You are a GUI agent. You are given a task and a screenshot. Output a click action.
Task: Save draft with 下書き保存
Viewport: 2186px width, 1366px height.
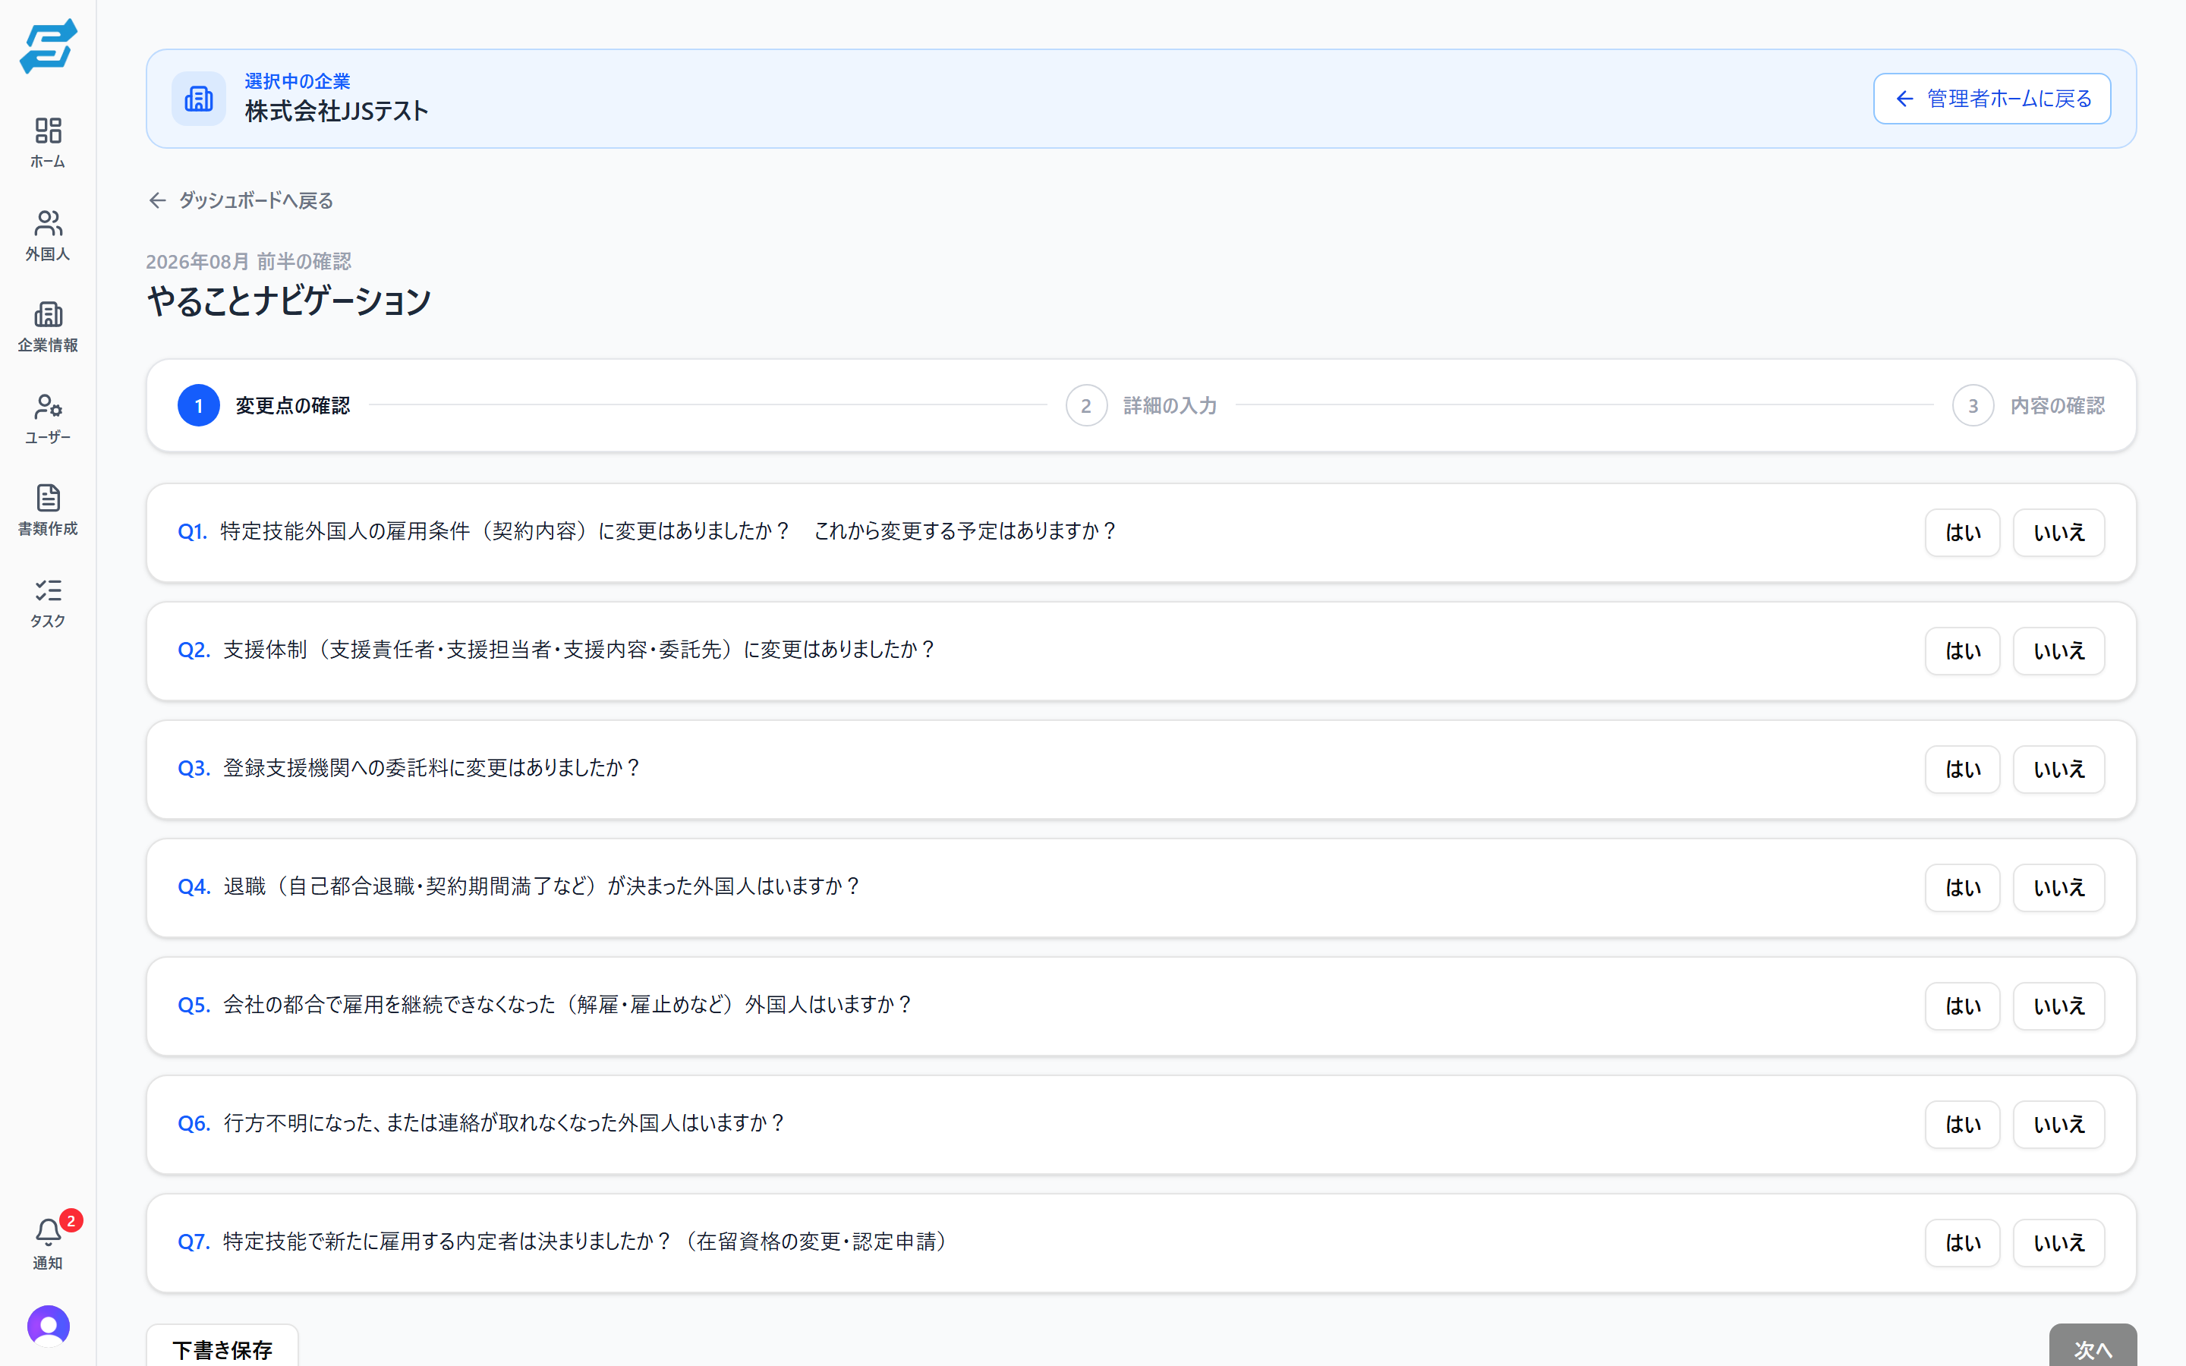click(x=222, y=1348)
